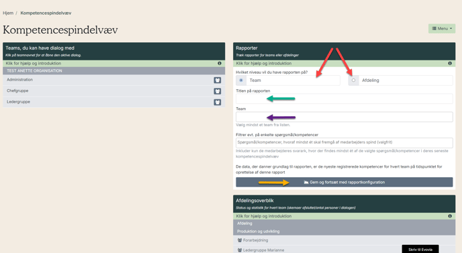Open team icon beside Administration
Screen dimensions: 462x253
click(218, 80)
